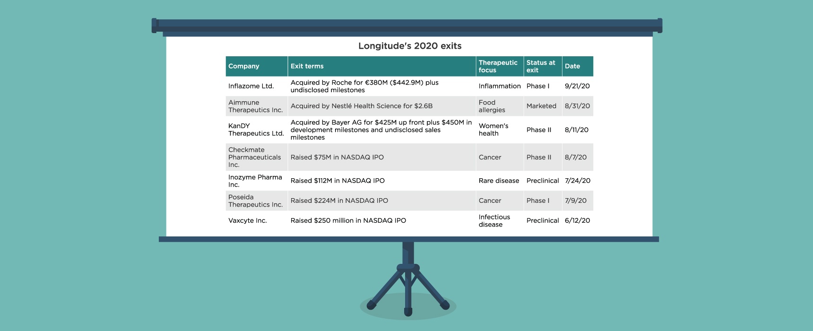Click the 'Longitude's 2020 exits' title

(409, 46)
